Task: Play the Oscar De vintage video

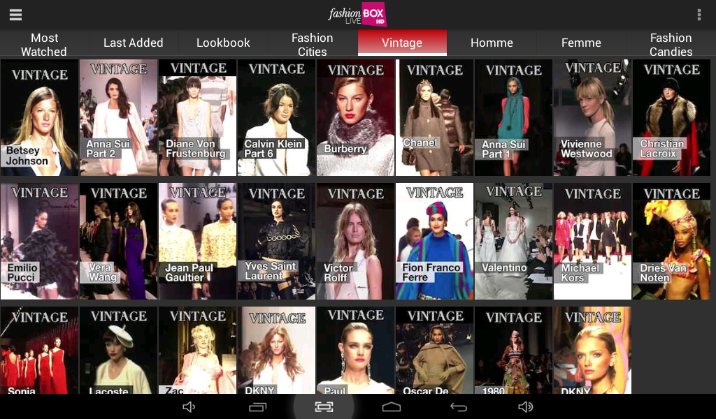Action: coord(434,350)
